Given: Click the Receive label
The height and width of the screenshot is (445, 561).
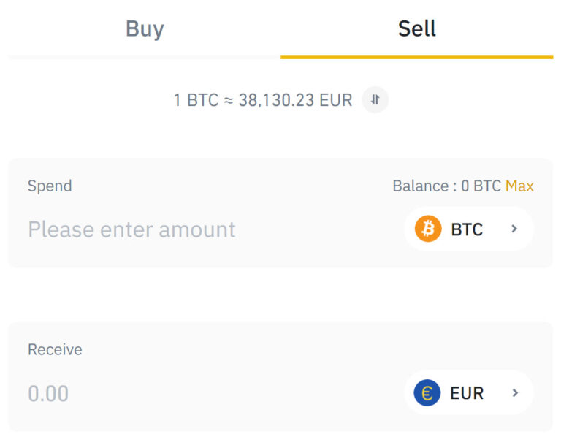Looking at the screenshot, I should 55,349.
